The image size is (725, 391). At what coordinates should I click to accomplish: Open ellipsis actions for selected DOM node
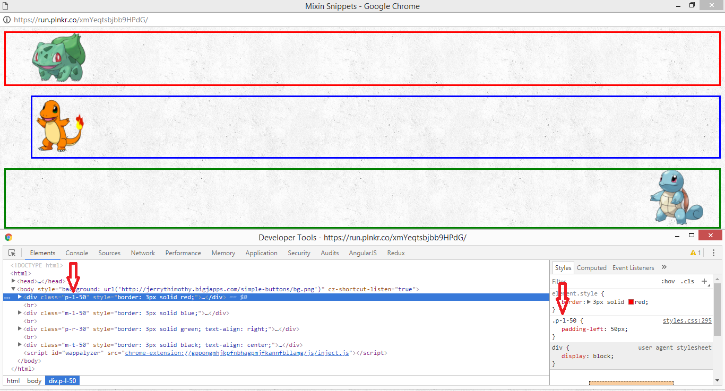pos(7,297)
